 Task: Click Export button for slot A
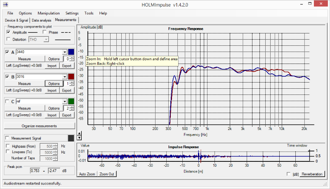tap(67, 66)
